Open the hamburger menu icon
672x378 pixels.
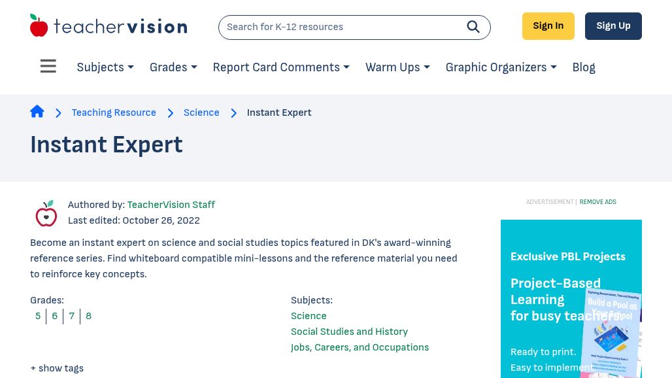(x=48, y=67)
